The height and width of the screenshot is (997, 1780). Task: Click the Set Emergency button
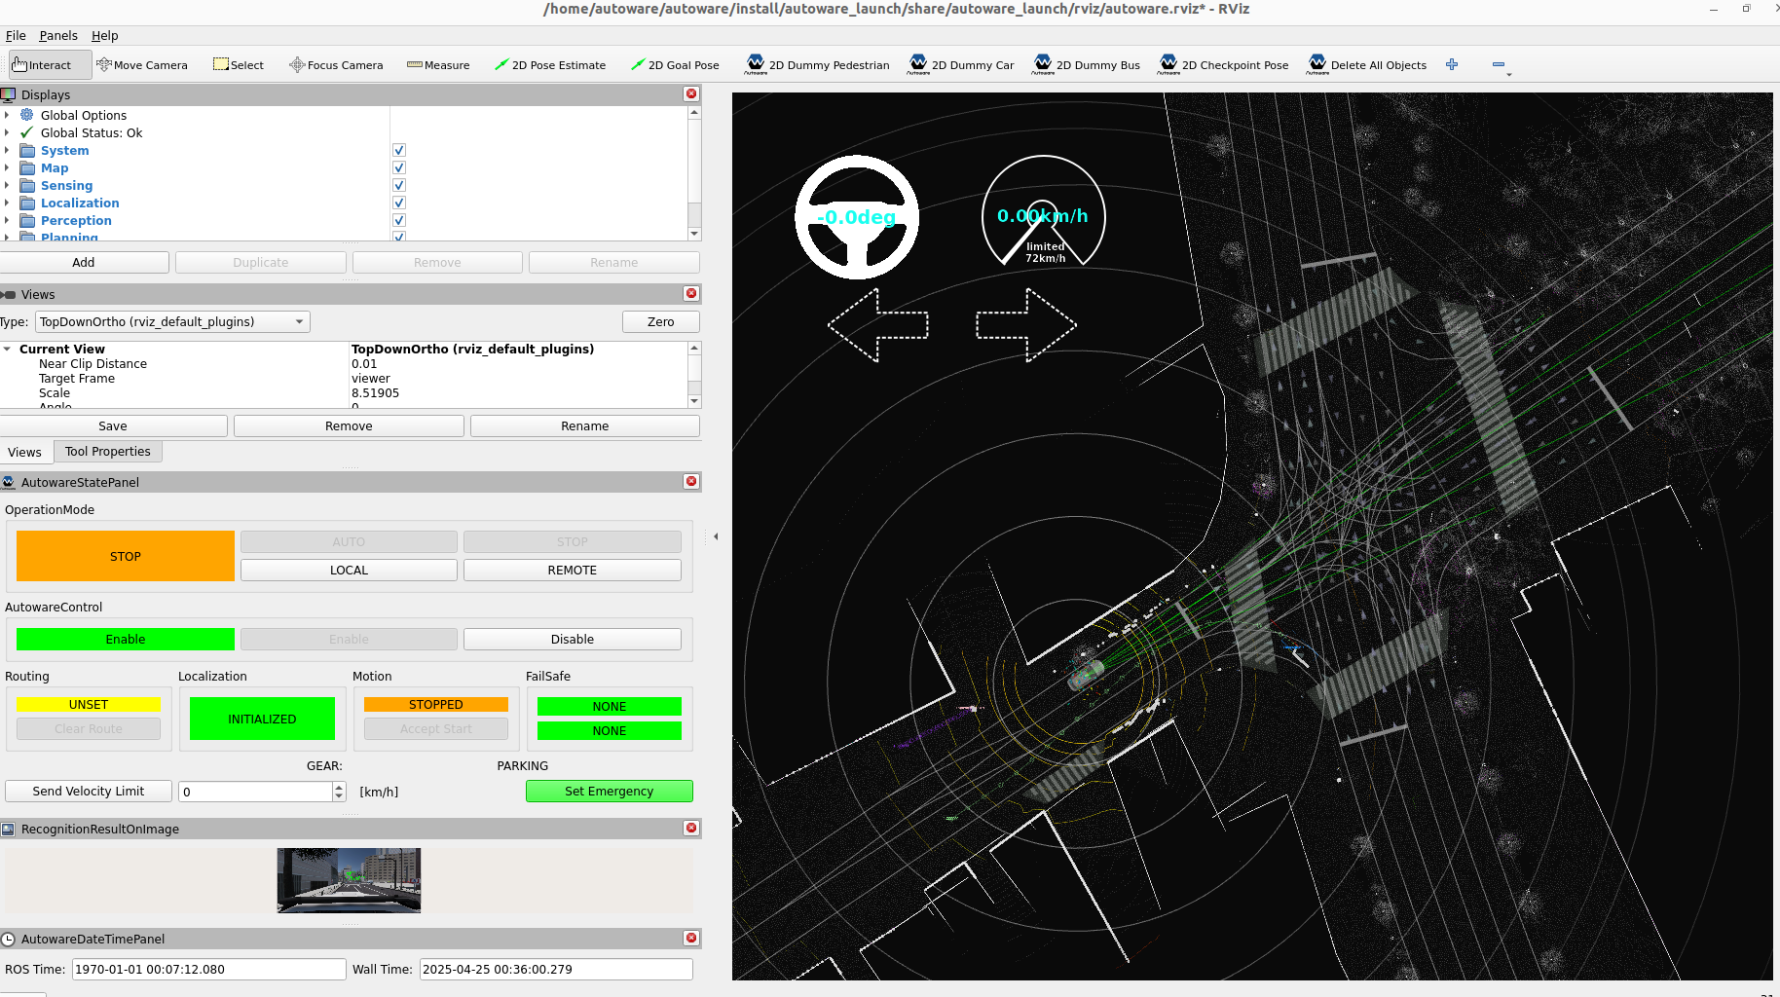tap(609, 791)
